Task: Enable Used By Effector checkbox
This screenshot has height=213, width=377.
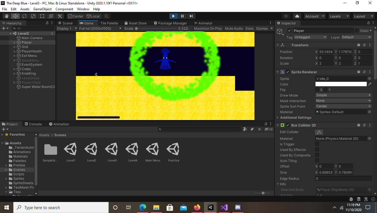Action: point(317,149)
